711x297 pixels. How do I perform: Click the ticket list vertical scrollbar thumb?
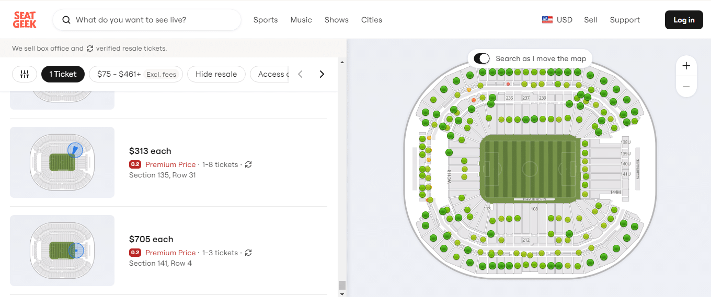tap(342, 285)
